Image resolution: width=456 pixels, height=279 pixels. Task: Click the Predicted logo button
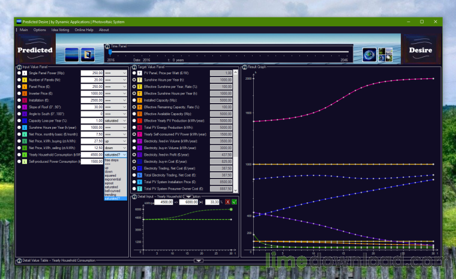(x=35, y=49)
